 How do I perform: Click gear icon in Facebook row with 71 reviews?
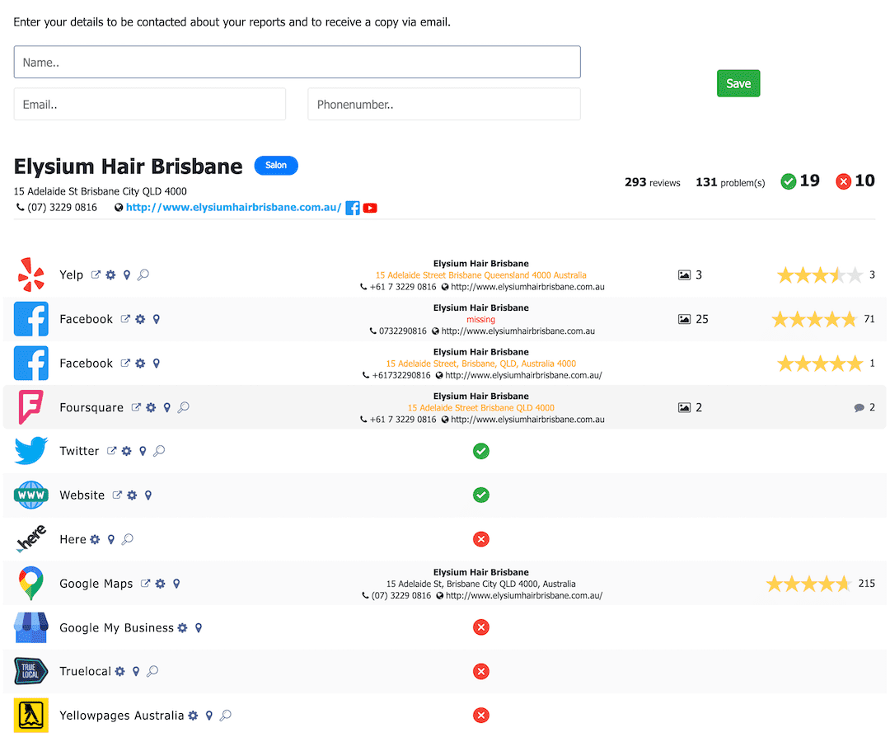[140, 319]
